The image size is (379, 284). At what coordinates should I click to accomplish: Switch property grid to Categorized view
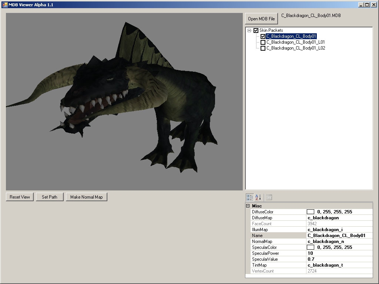(x=250, y=197)
